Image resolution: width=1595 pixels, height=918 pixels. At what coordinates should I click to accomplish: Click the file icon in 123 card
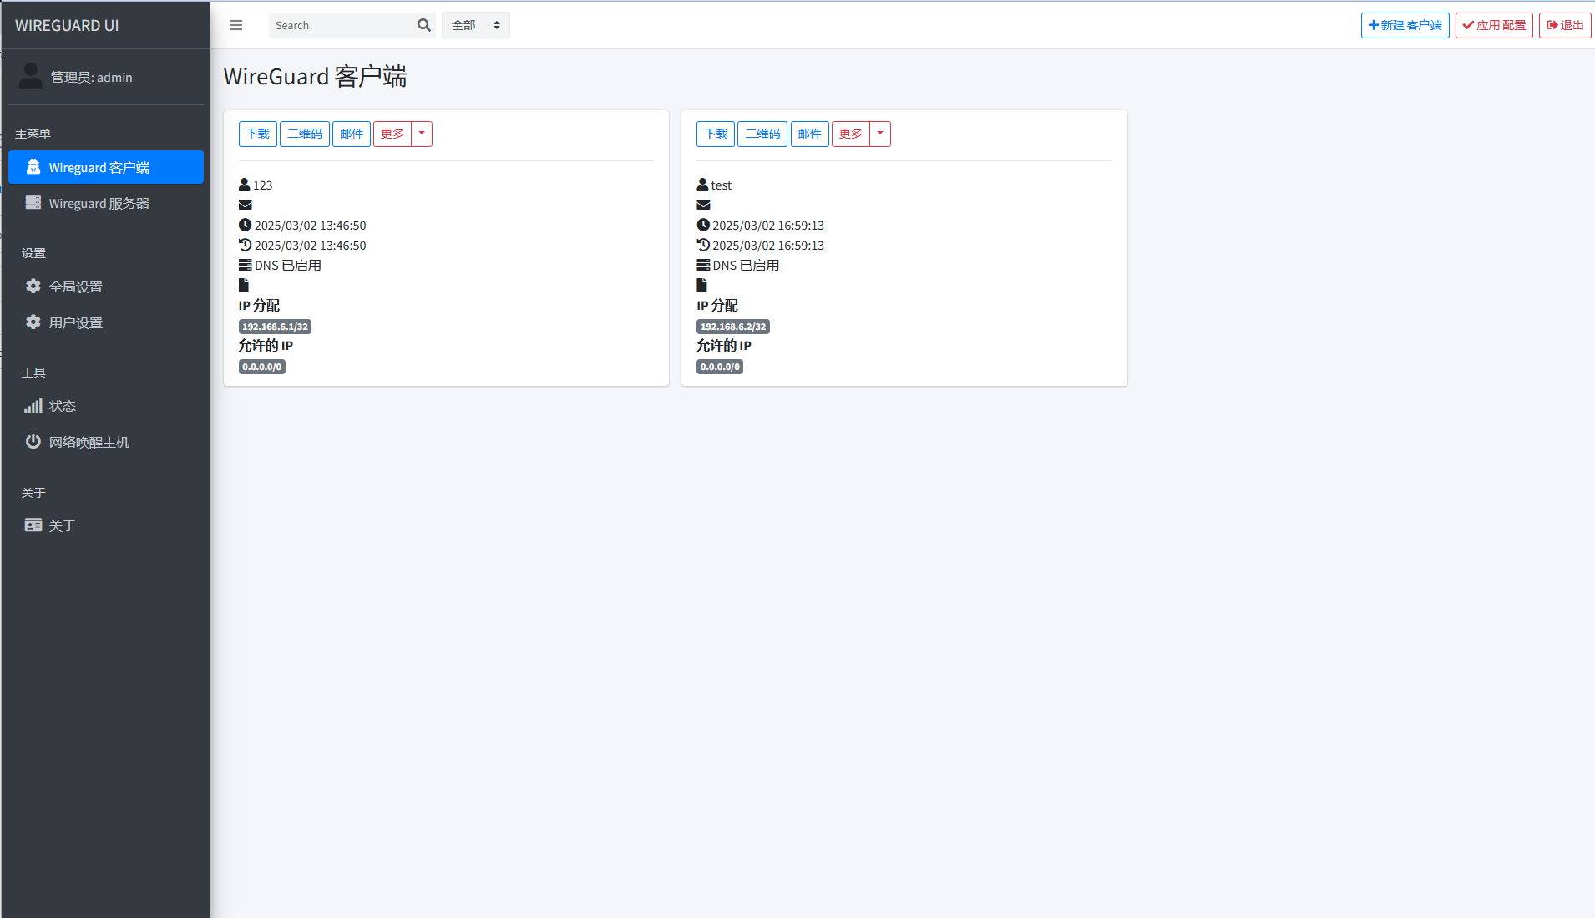244,285
